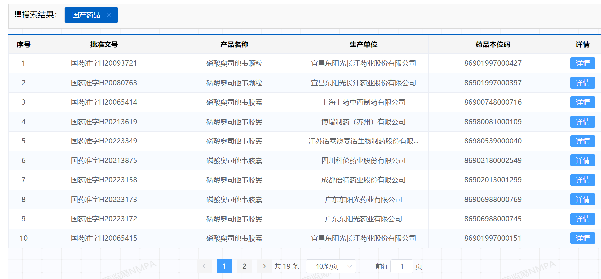Select approval number 国药准字H20223158
The height and width of the screenshot is (279, 601).
tap(104, 180)
